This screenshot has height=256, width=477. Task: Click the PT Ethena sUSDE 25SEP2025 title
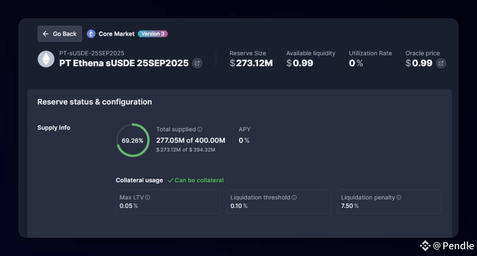tap(124, 63)
